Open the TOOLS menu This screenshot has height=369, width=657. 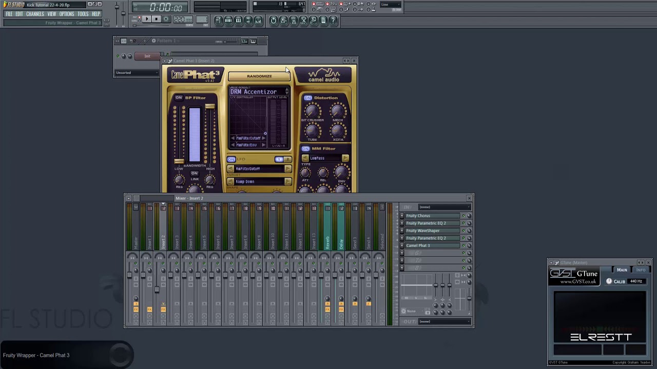(83, 14)
